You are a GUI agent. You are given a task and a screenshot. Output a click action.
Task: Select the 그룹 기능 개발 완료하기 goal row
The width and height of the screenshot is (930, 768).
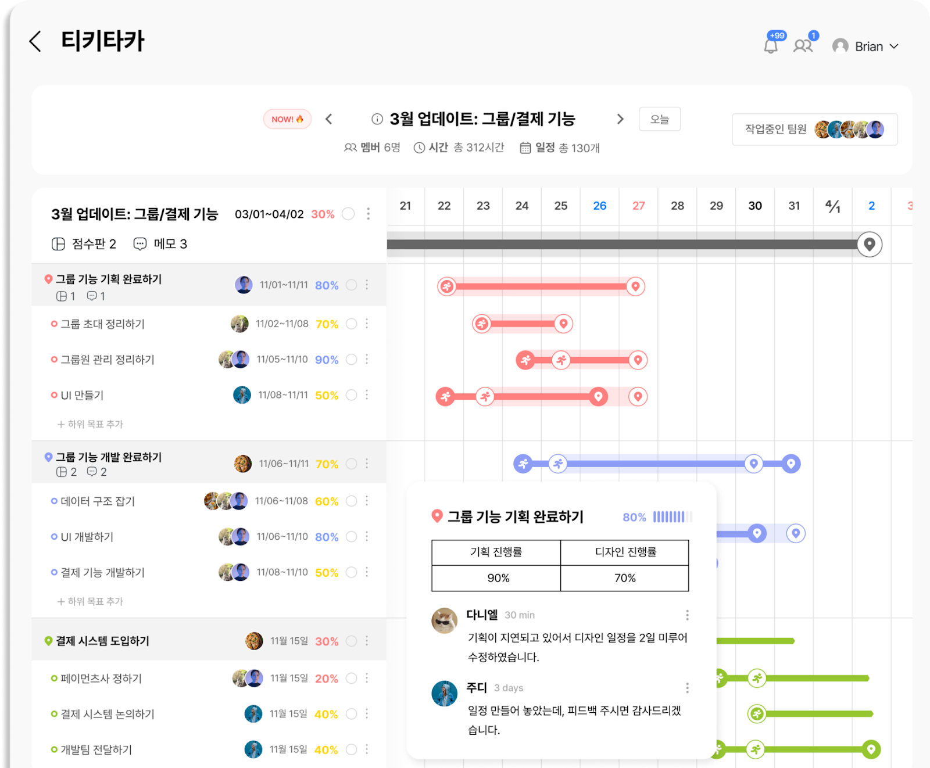pos(209,462)
